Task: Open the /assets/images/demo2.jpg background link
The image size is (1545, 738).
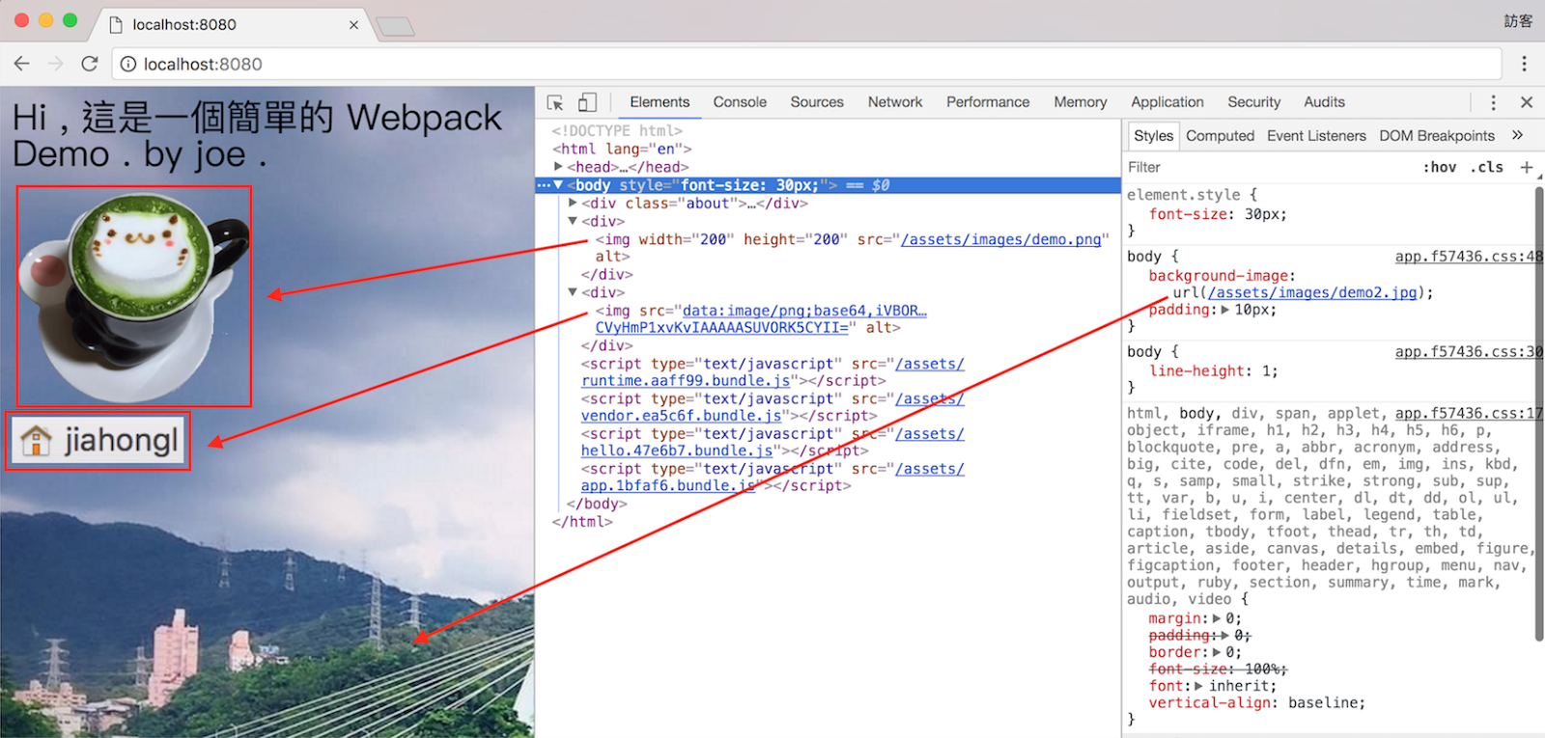Action: point(1312,292)
